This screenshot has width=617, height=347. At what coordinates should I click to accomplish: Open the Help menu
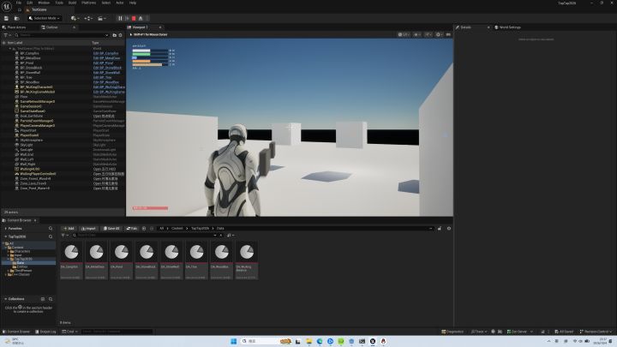coord(133,3)
